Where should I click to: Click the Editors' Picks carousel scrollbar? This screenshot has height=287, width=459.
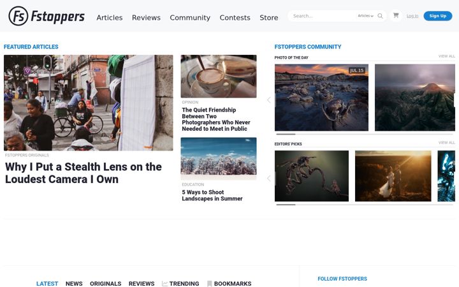[x=365, y=205]
